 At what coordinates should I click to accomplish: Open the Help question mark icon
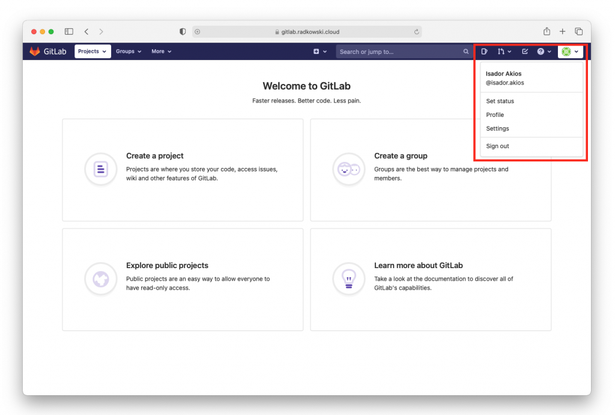point(541,52)
